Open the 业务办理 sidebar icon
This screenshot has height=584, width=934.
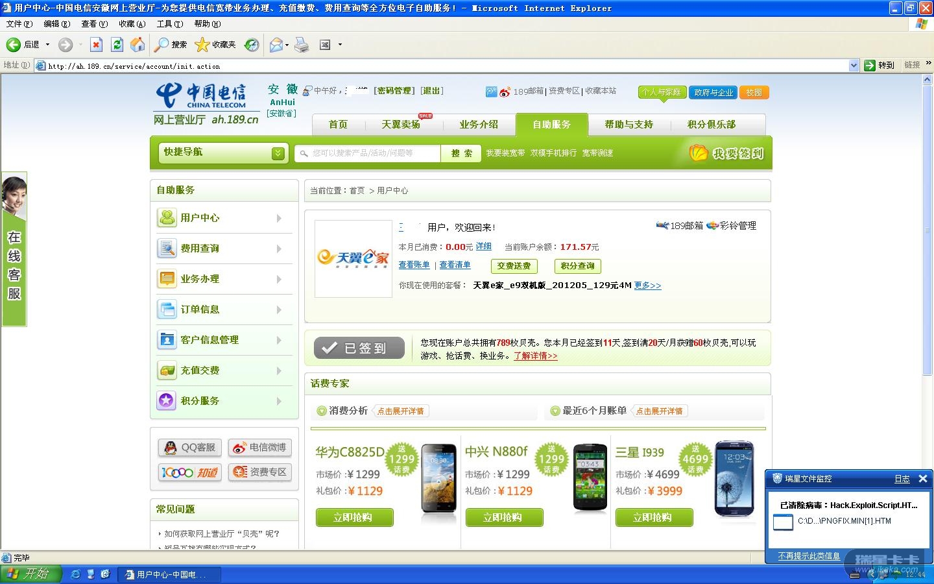click(x=167, y=279)
